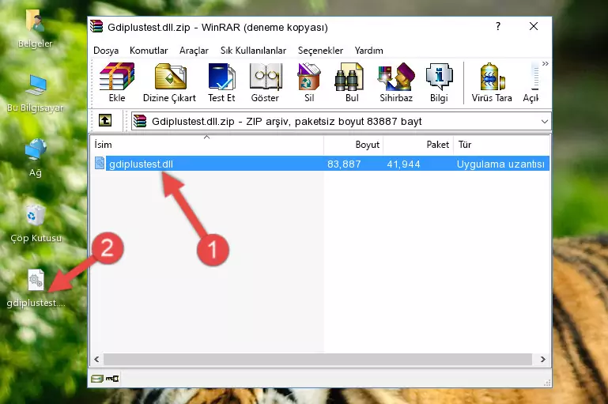This screenshot has height=404, width=608.
Task: Open the Sık Kullanılanlar menu
Action: coord(253,51)
